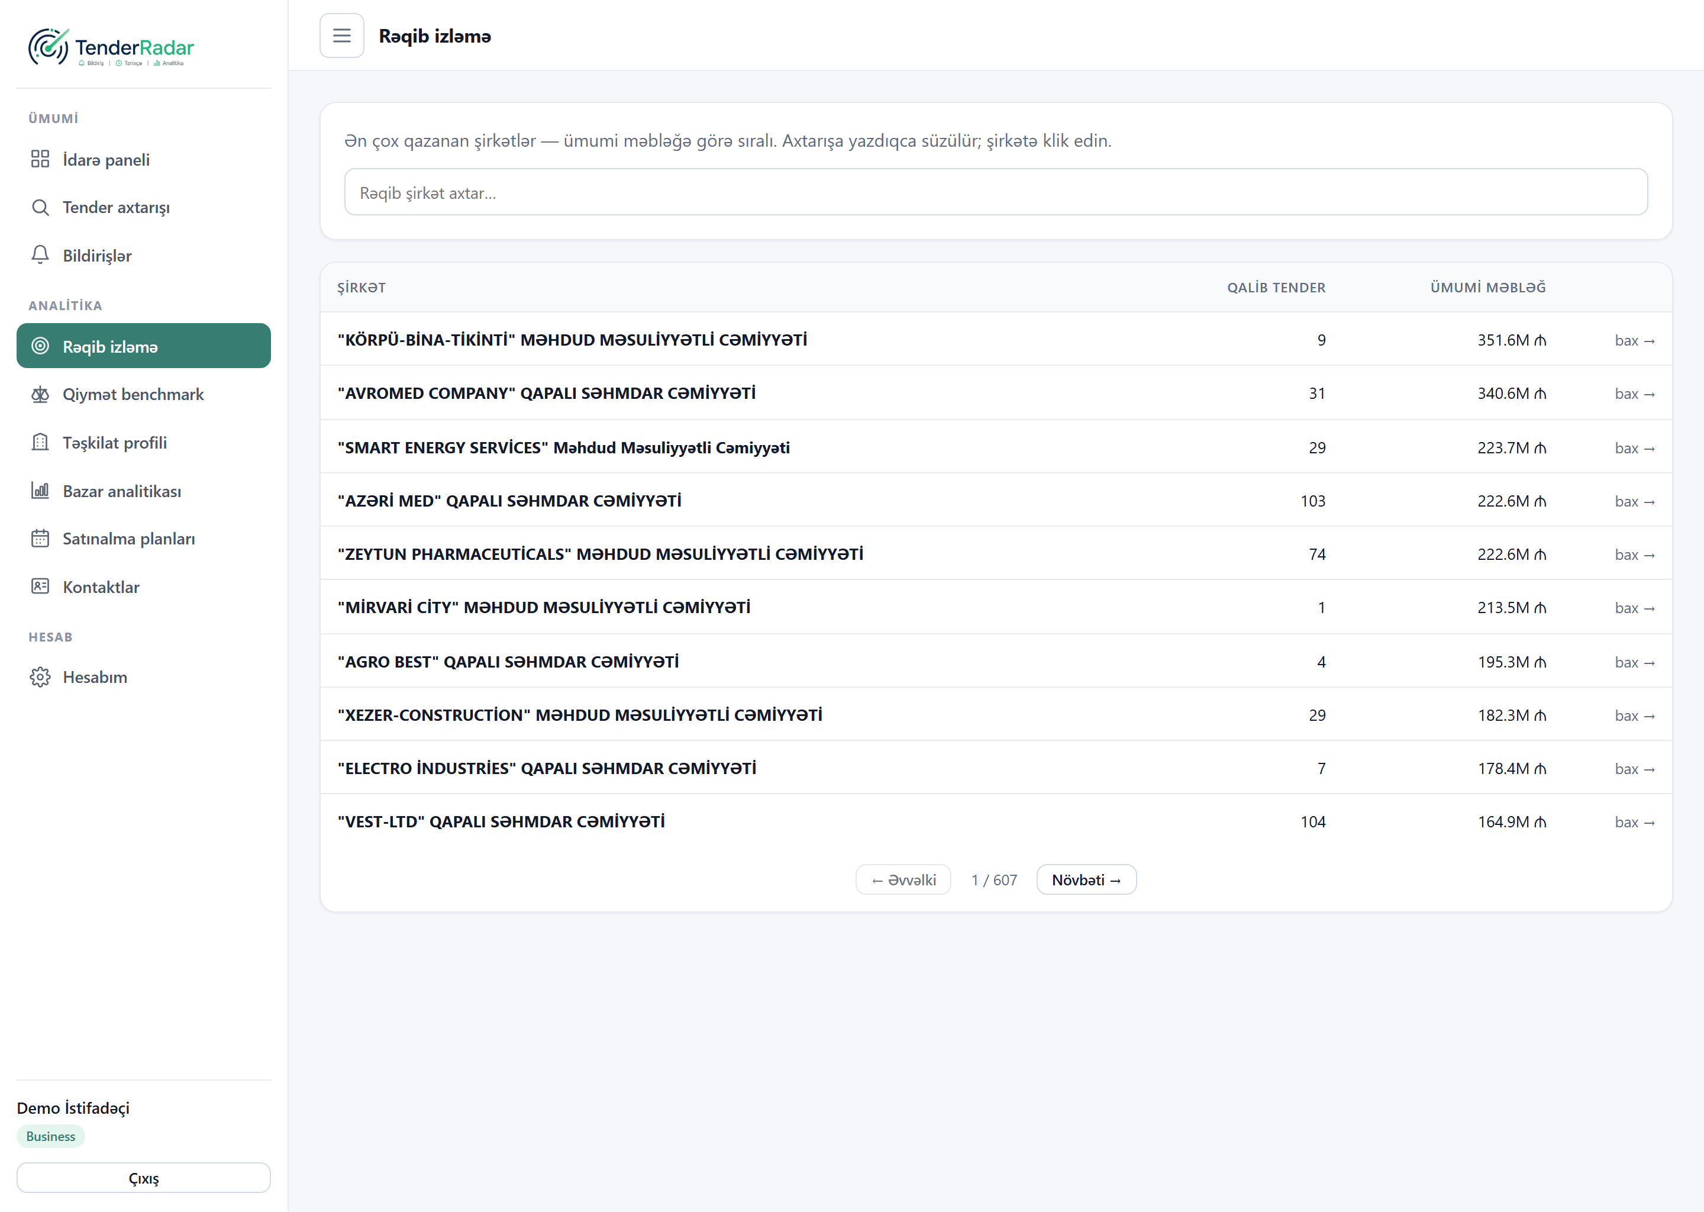Viewport: 1704px width, 1212px height.
Task: Go to Kontaktlar page
Action: tap(143, 587)
